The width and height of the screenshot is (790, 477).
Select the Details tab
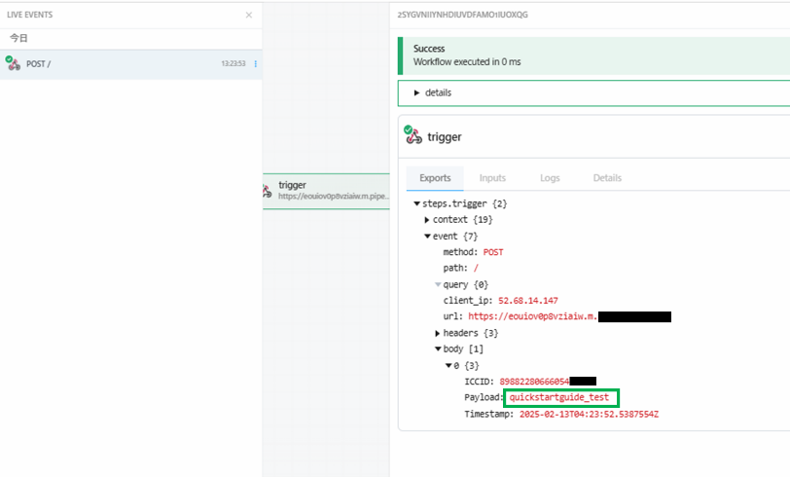coord(607,178)
